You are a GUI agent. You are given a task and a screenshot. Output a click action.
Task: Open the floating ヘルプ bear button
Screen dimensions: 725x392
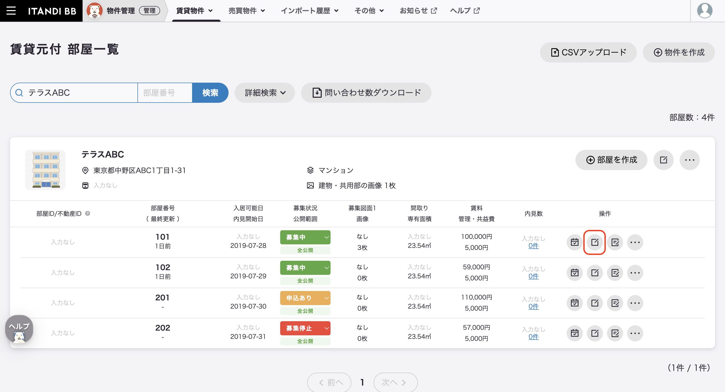tap(19, 329)
